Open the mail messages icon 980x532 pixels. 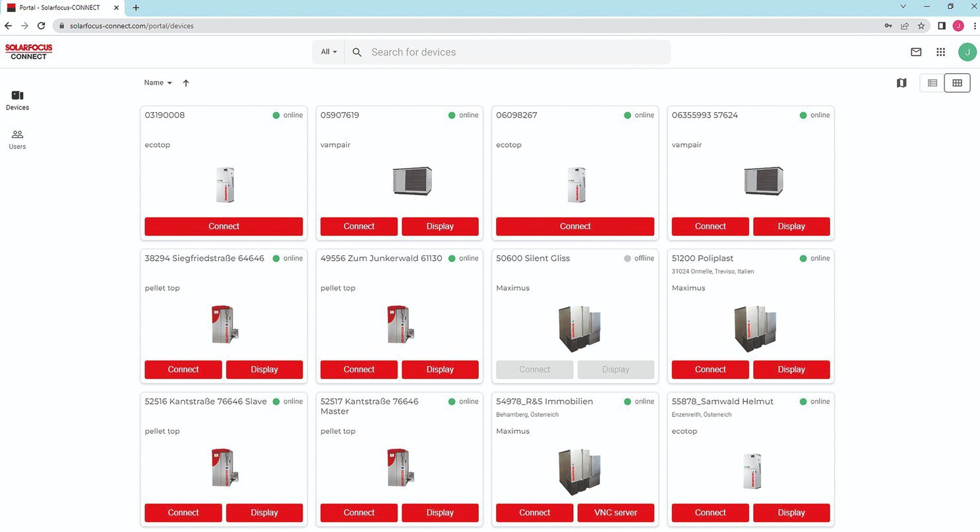tap(916, 52)
